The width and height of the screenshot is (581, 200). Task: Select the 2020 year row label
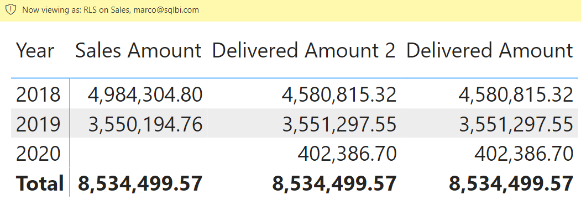click(38, 154)
